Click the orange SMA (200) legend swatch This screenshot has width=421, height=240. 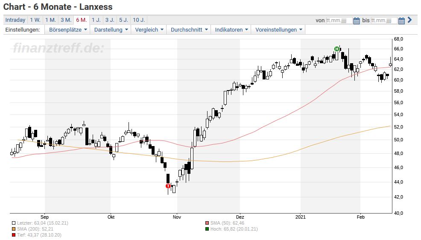(x=14, y=229)
